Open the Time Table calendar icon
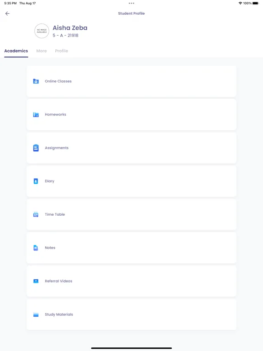 (36, 214)
